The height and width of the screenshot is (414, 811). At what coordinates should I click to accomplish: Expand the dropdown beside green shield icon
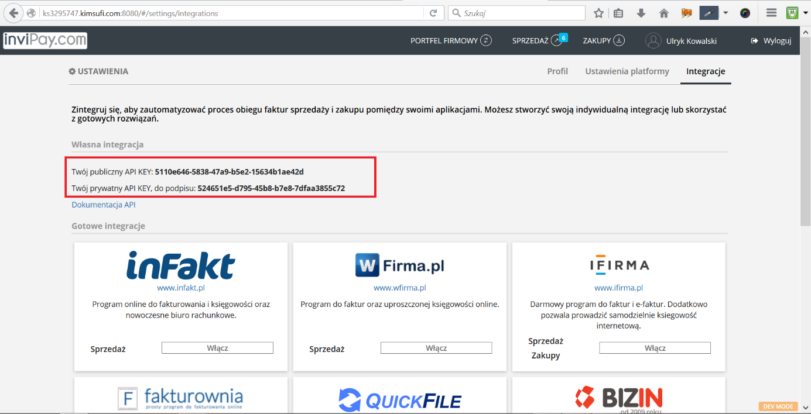pyautogui.click(x=805, y=13)
